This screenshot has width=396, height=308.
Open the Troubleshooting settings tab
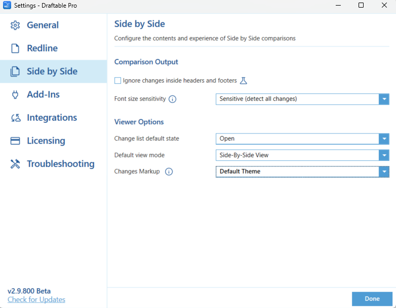coord(53,164)
